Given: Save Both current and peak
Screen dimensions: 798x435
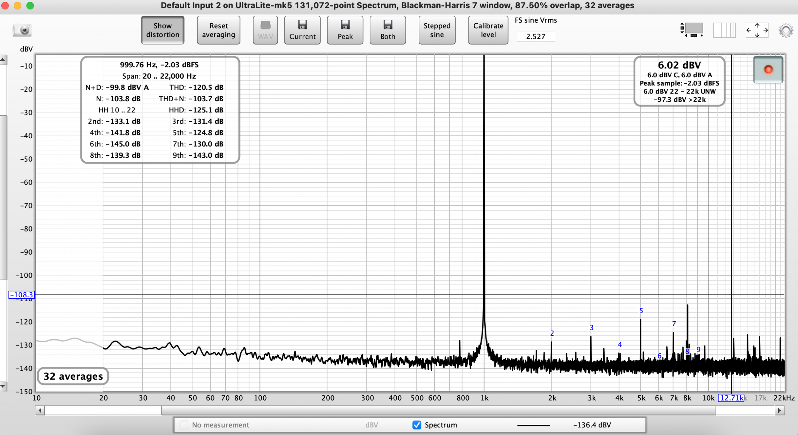Looking at the screenshot, I should pos(388,30).
